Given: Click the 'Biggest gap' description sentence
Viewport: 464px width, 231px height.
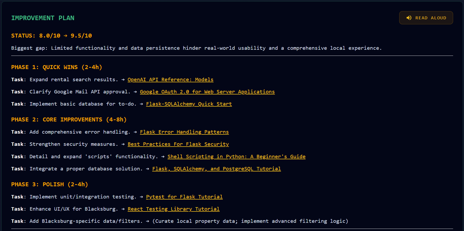Looking at the screenshot, I should coord(196,48).
